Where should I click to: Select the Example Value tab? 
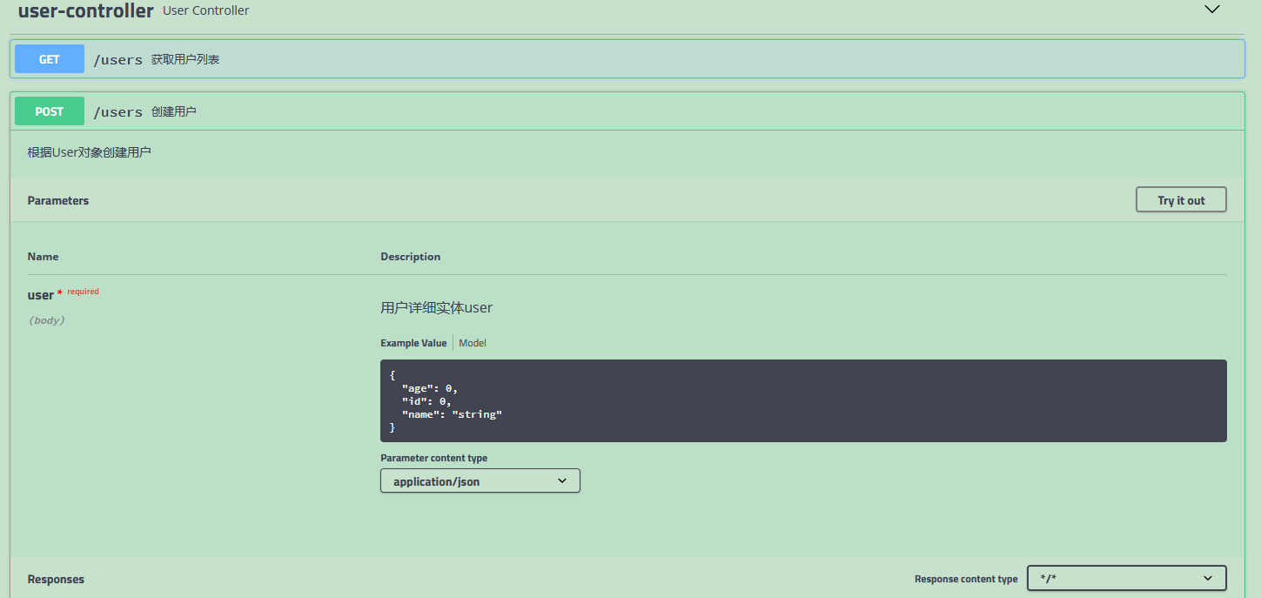point(413,343)
